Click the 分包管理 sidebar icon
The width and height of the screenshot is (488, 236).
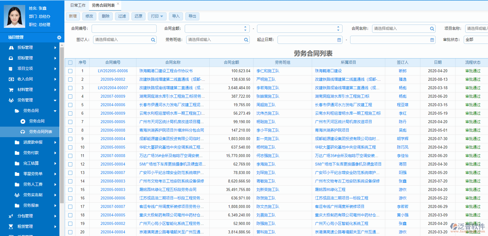(x=11, y=216)
